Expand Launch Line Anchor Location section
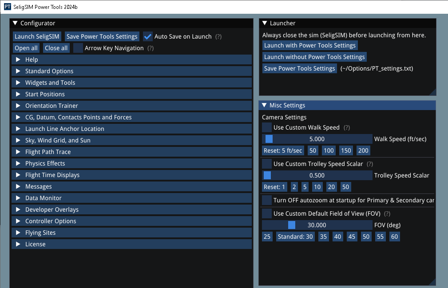448x288 pixels. 132,129
